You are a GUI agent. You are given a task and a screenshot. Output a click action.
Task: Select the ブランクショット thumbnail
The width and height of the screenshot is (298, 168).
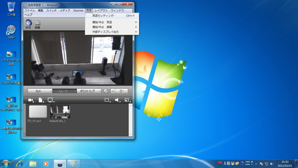[x=38, y=112]
